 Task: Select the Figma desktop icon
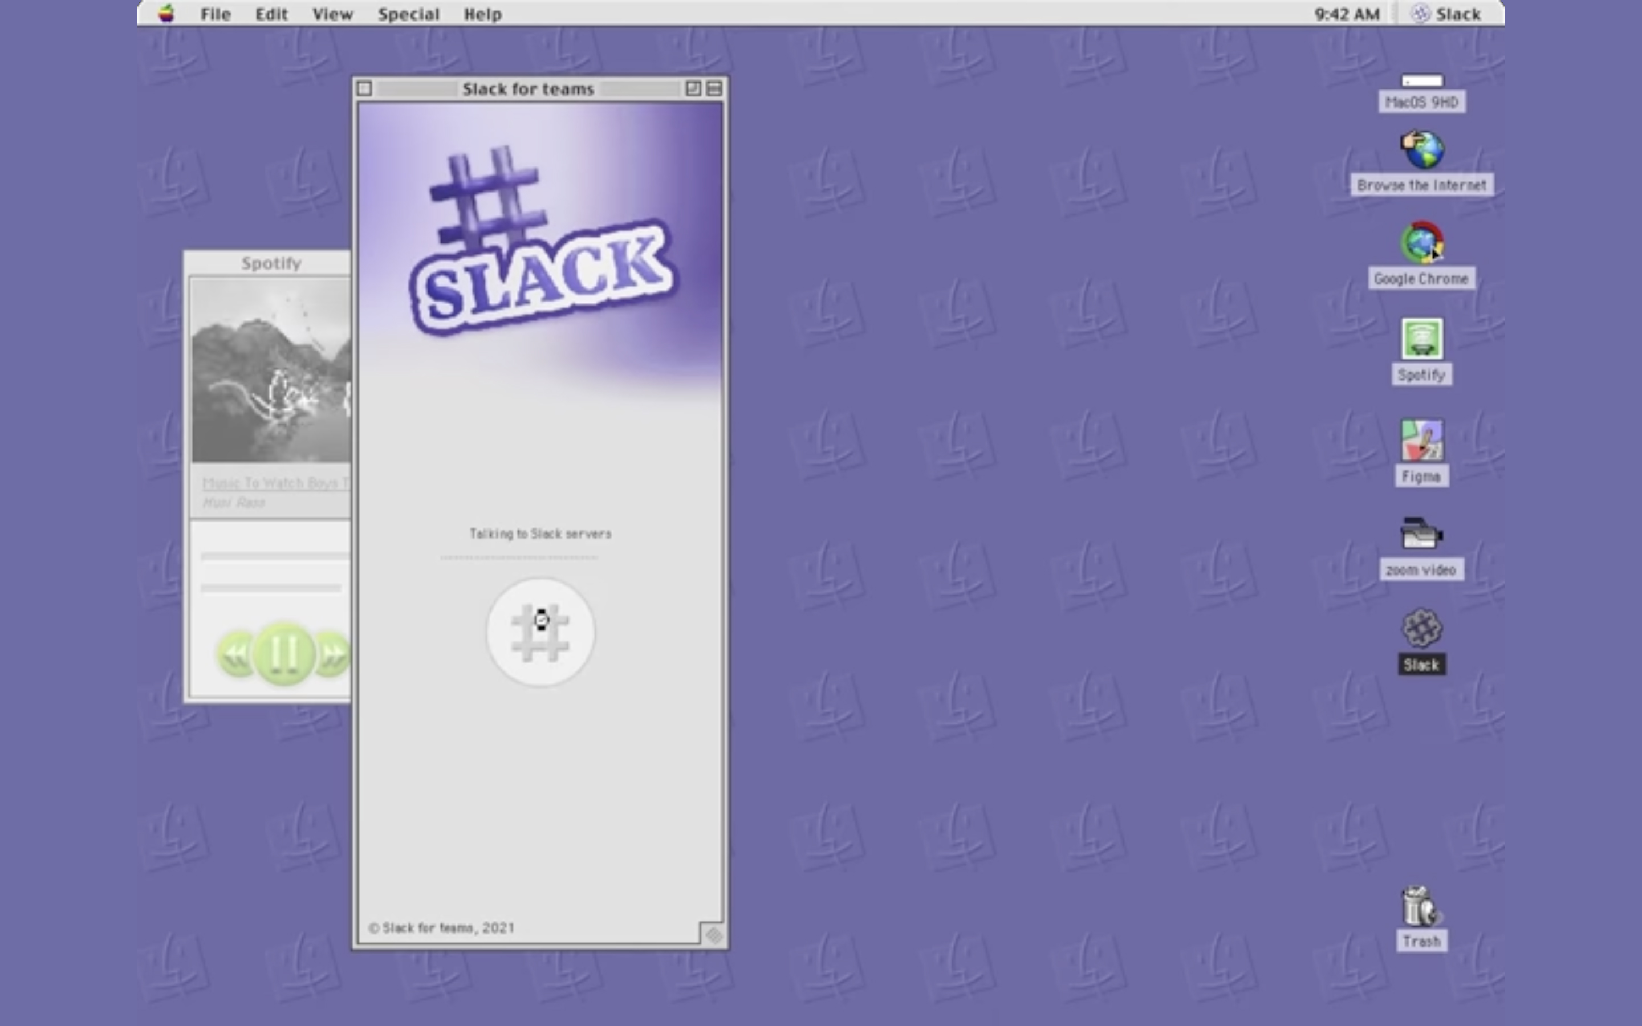click(x=1422, y=439)
